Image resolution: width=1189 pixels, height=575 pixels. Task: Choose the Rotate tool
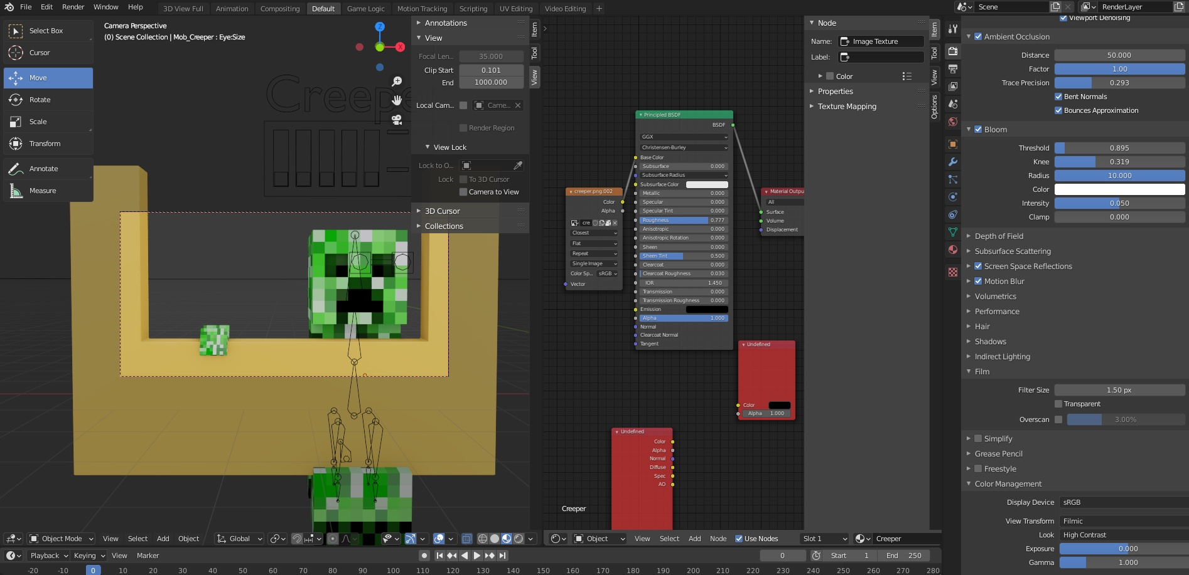(48, 100)
